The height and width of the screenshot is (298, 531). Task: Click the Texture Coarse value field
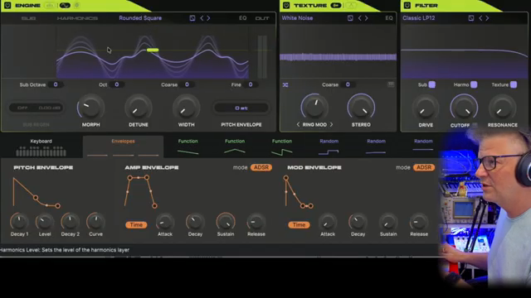pos(348,84)
